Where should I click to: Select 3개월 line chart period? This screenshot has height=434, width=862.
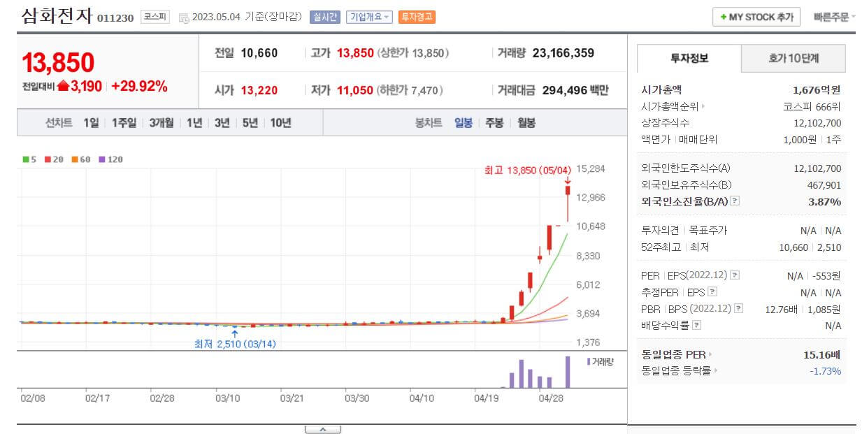[161, 123]
